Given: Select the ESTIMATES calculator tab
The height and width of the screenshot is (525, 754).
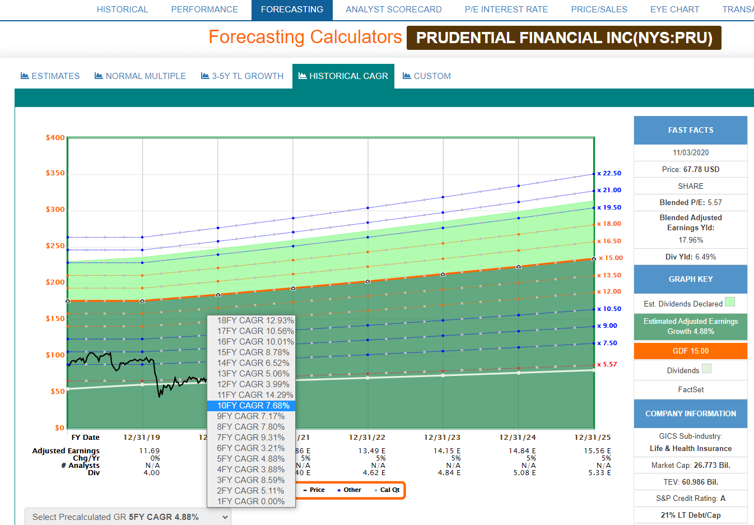Looking at the screenshot, I should click(50, 76).
